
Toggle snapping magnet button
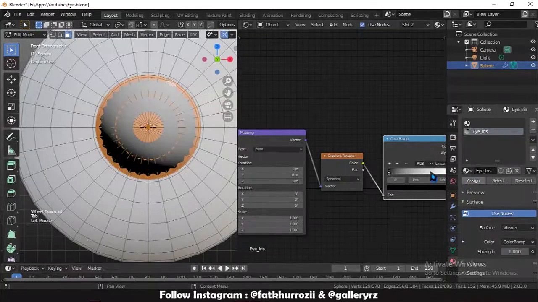point(132,25)
